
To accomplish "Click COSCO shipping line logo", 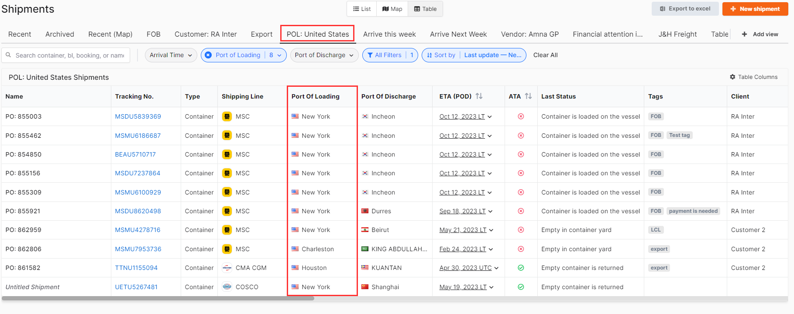I will [227, 287].
